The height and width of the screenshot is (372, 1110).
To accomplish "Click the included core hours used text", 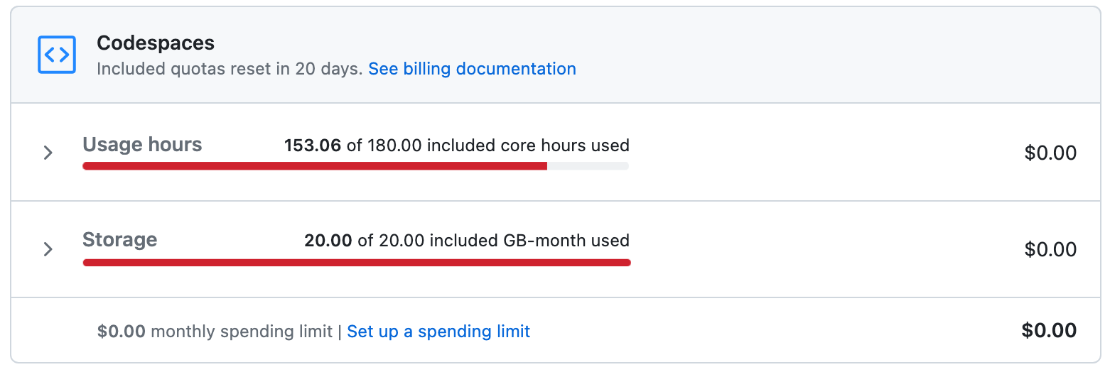I will [x=487, y=146].
